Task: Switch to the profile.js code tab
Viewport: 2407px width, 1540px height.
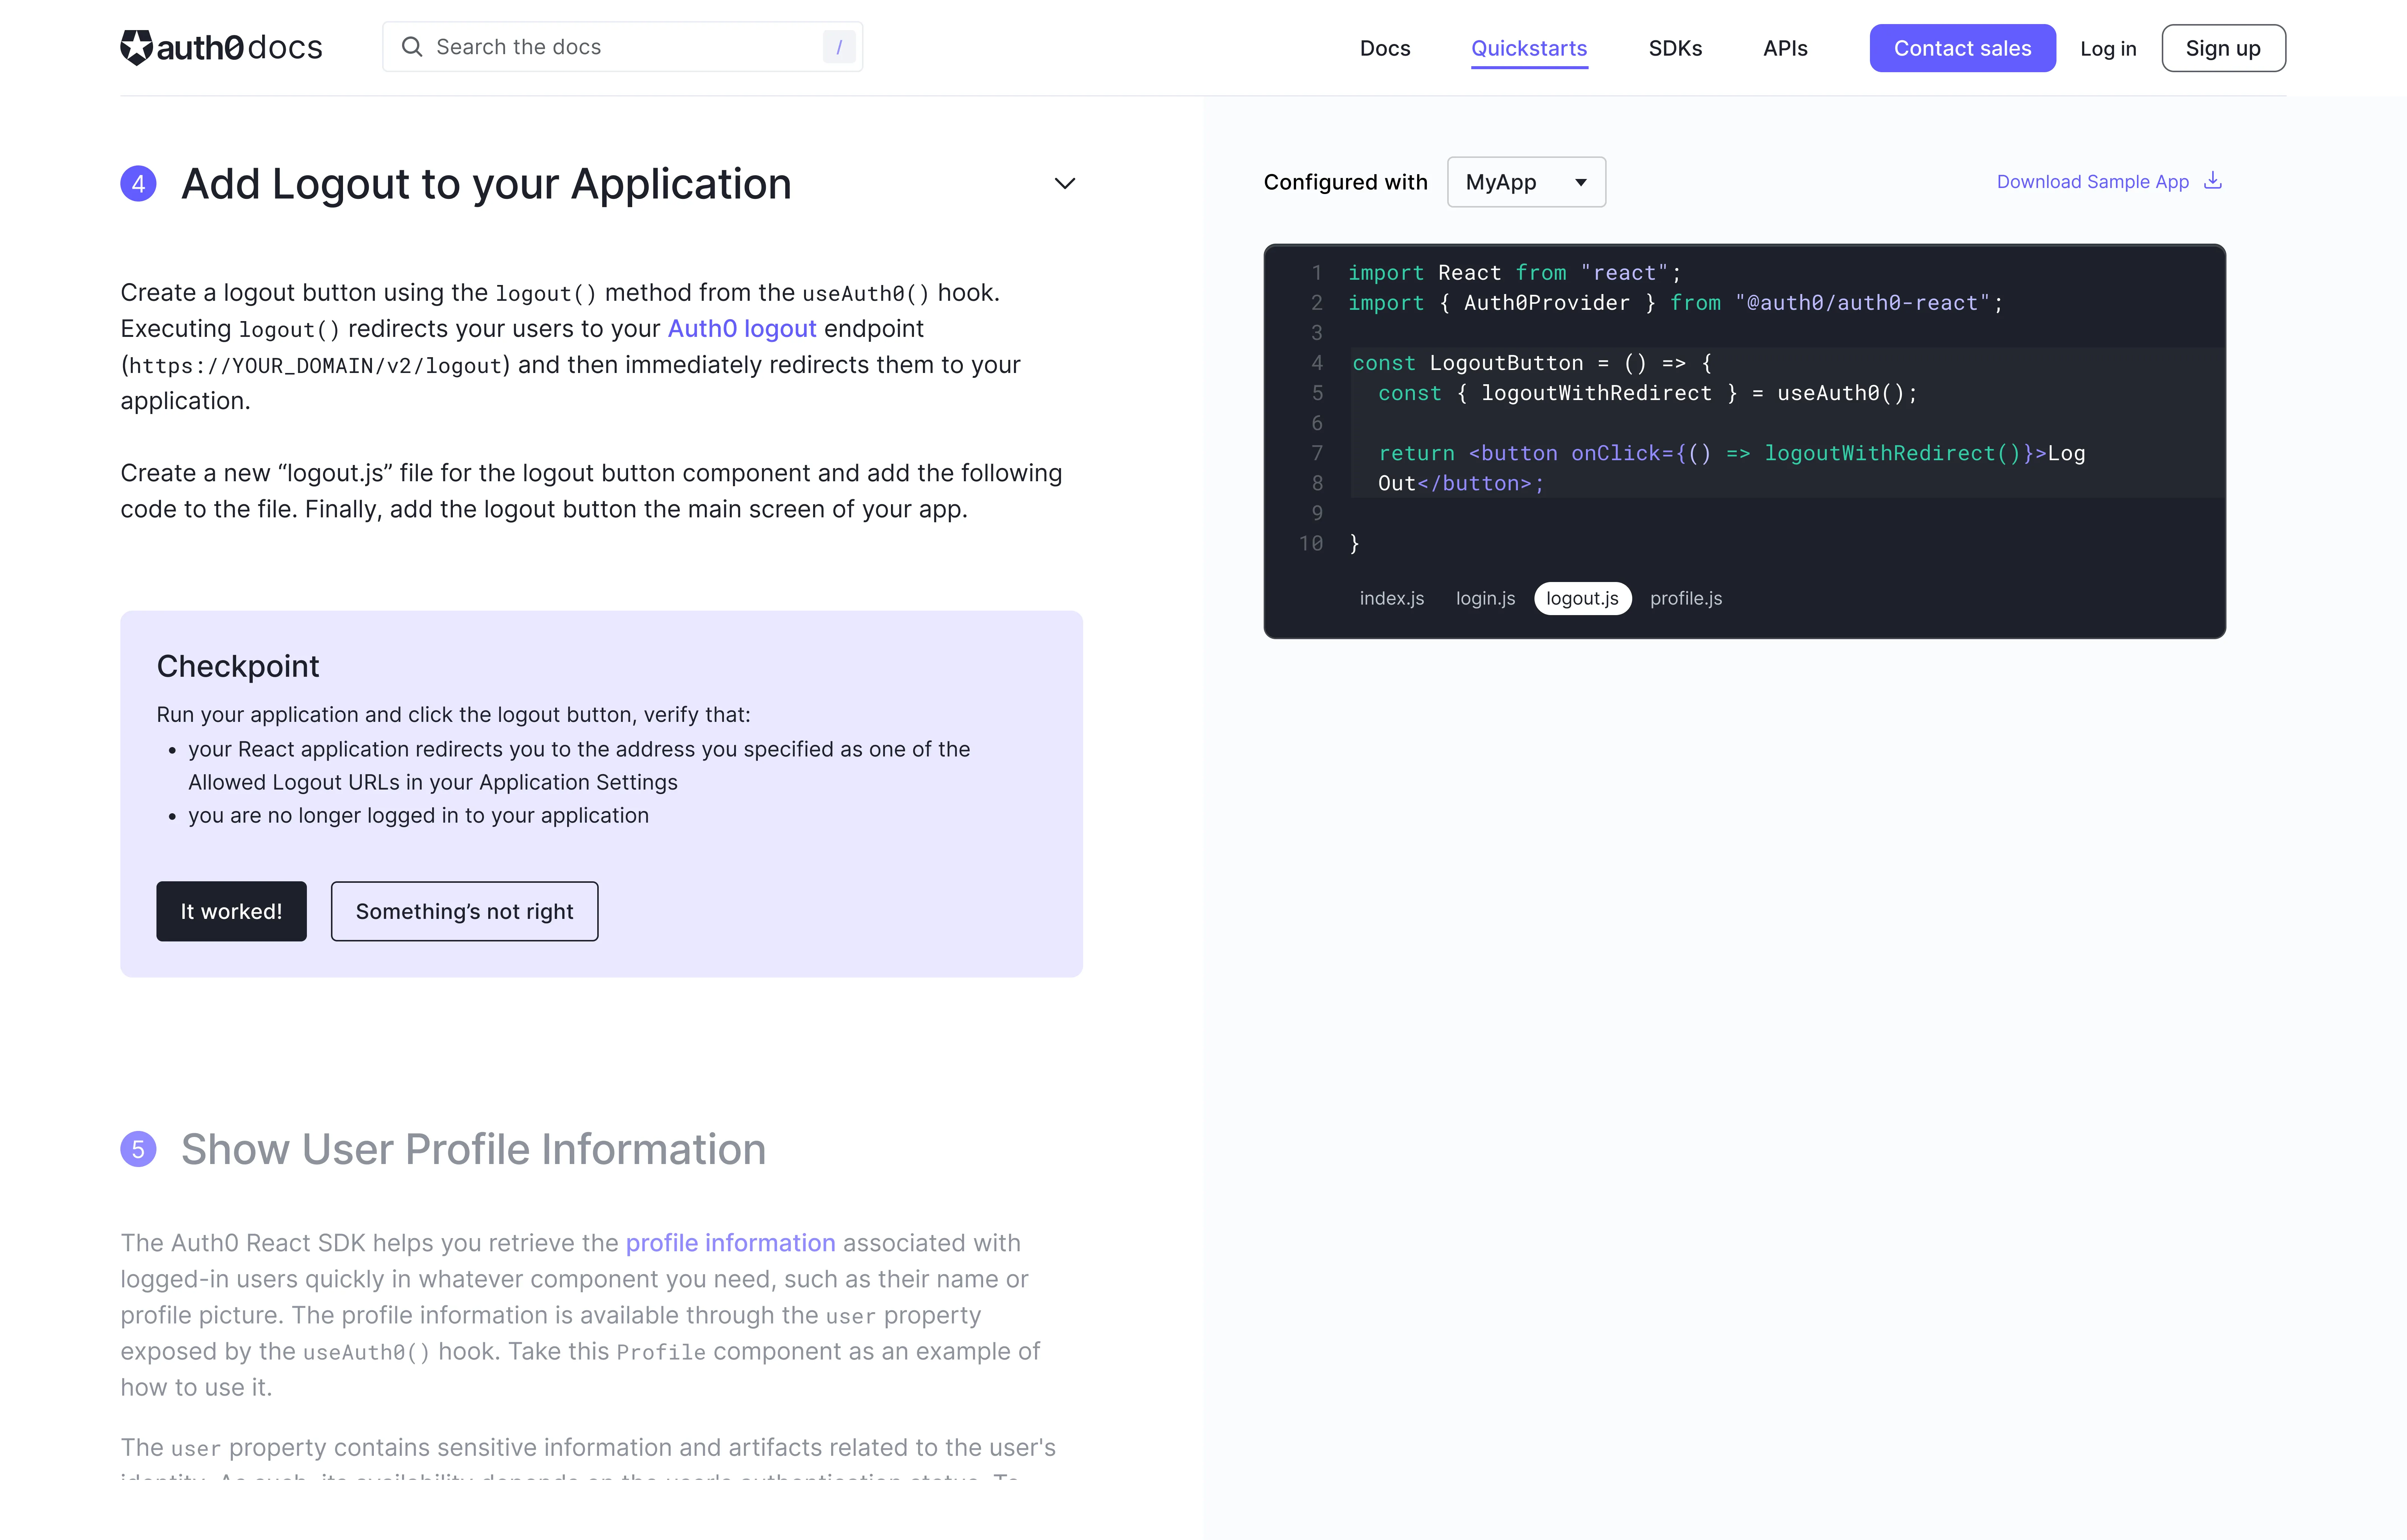Action: [x=1686, y=598]
